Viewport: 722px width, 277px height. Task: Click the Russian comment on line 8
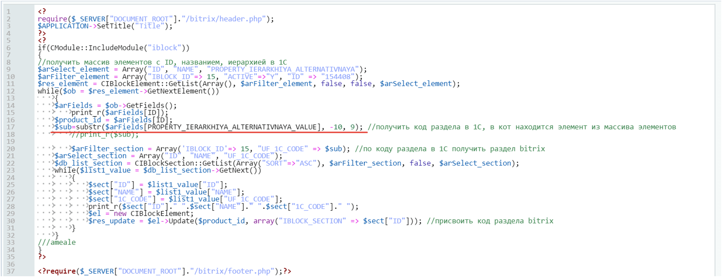click(x=162, y=62)
